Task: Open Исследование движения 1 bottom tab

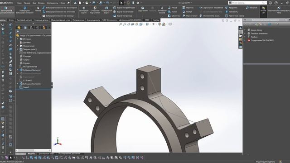Action: click(70, 153)
